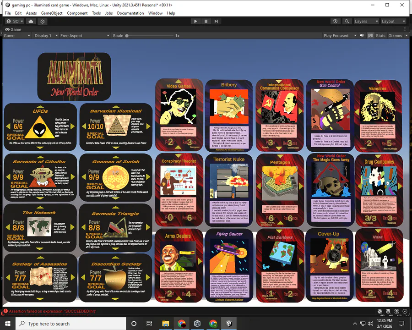Toggle Gizmos in the Game view
This screenshot has height=330, width=412.
pos(395,36)
